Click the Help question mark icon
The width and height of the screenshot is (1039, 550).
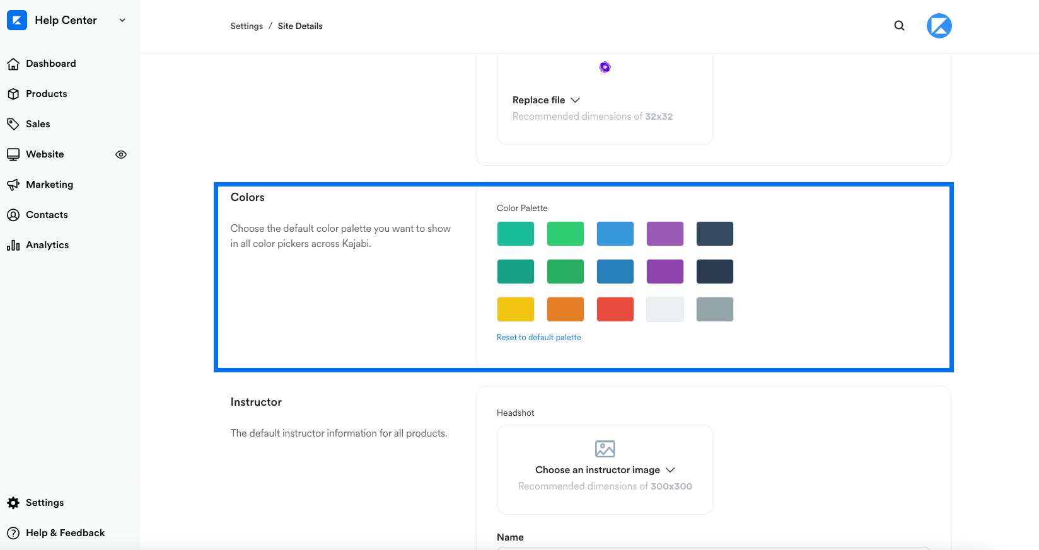(13, 533)
